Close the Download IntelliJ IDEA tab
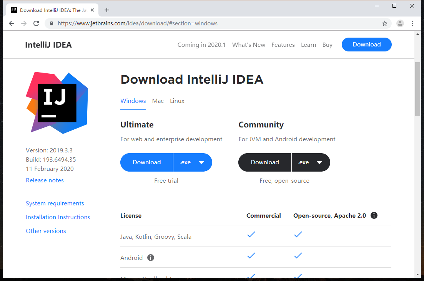The width and height of the screenshot is (424, 281). (92, 10)
